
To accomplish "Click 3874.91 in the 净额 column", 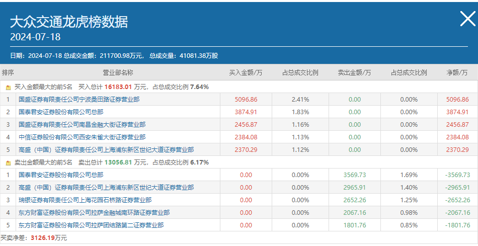I will coord(457,112).
